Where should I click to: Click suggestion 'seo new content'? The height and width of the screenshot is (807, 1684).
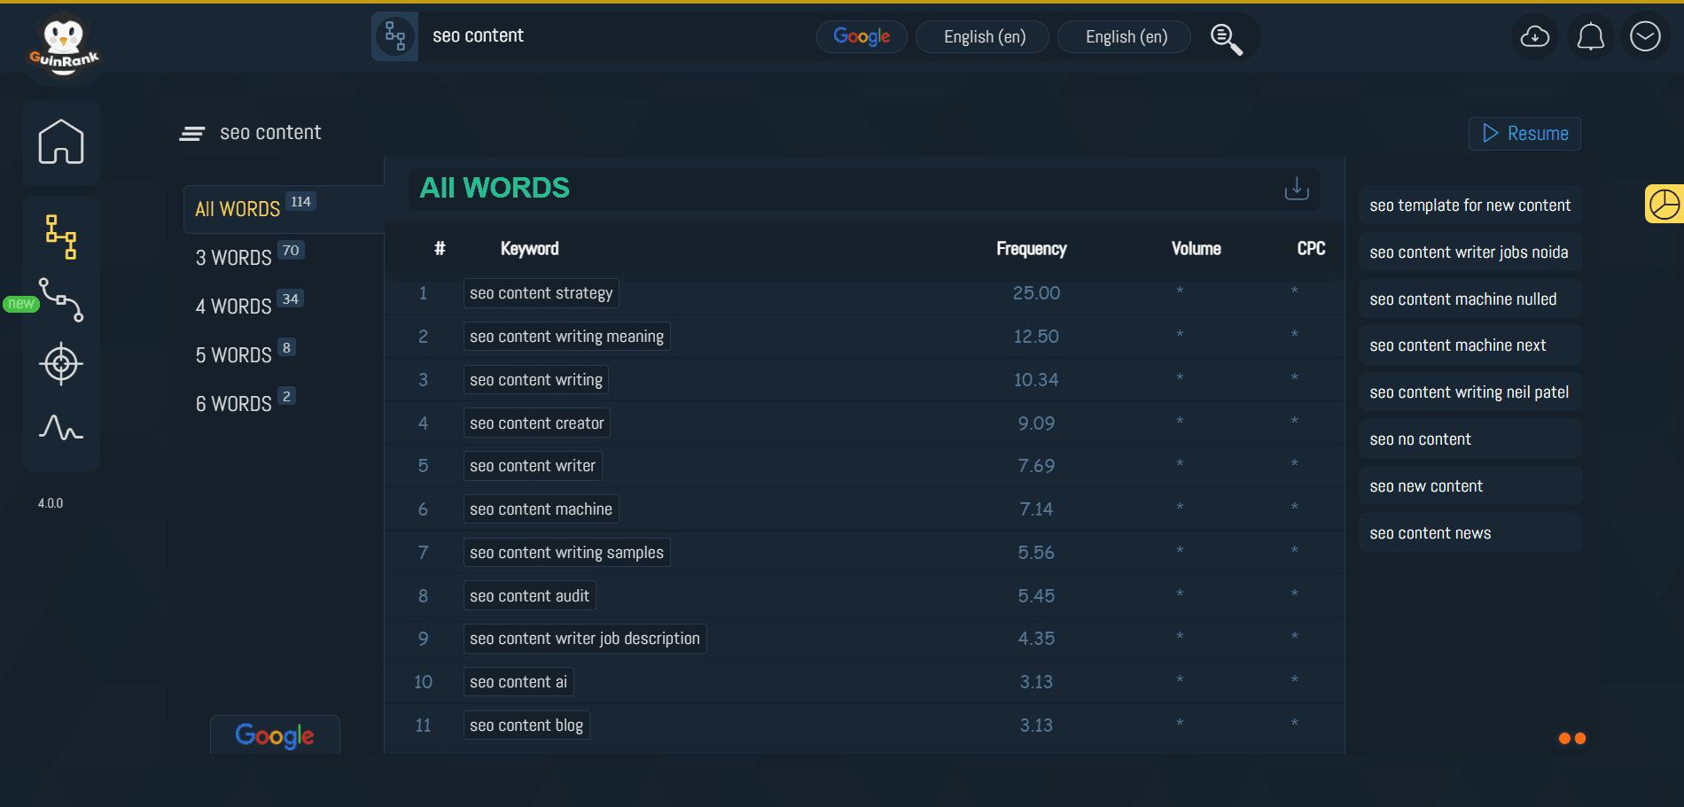1470,486
